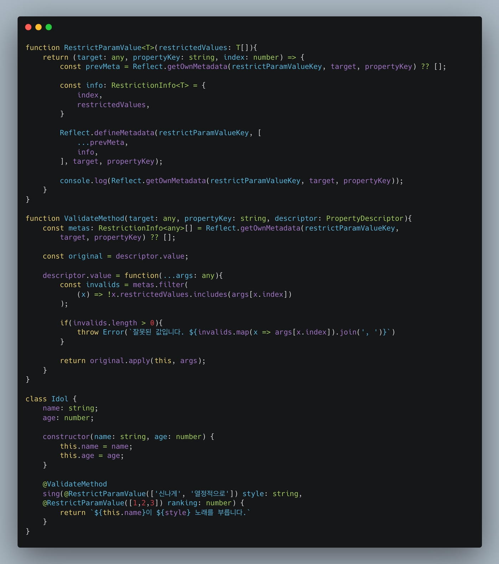This screenshot has height=564, width=499.
Task: Click the '열정적으로' string literal
Action: click(x=210, y=494)
